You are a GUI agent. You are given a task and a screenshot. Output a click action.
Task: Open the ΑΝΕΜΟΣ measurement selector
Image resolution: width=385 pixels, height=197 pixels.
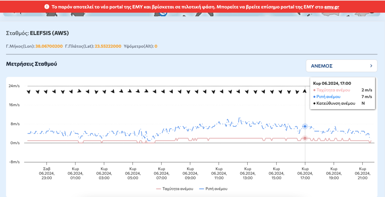pyautogui.click(x=341, y=66)
